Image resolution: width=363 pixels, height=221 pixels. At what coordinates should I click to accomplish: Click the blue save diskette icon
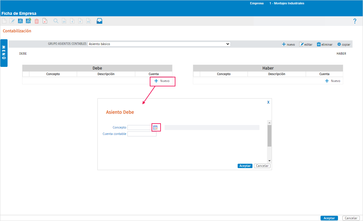point(20,21)
